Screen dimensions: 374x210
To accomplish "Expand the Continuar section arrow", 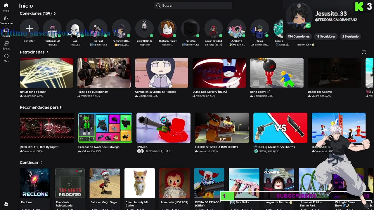I will click(x=41, y=162).
